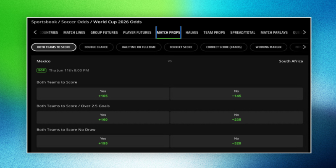Screen dimensions: 336x168
Task: Bet No −145 on Both Teams to Score
Action: [236, 94]
